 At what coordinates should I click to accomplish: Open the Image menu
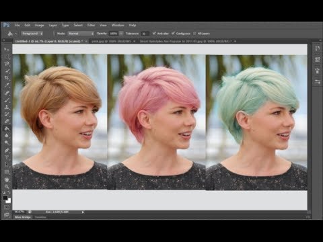pyautogui.click(x=39, y=25)
